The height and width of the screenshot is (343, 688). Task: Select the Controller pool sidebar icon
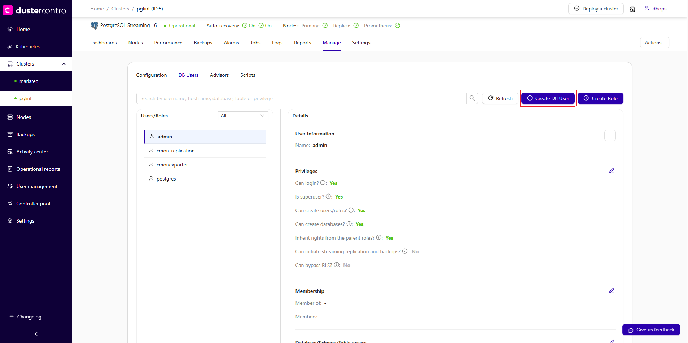click(x=10, y=204)
